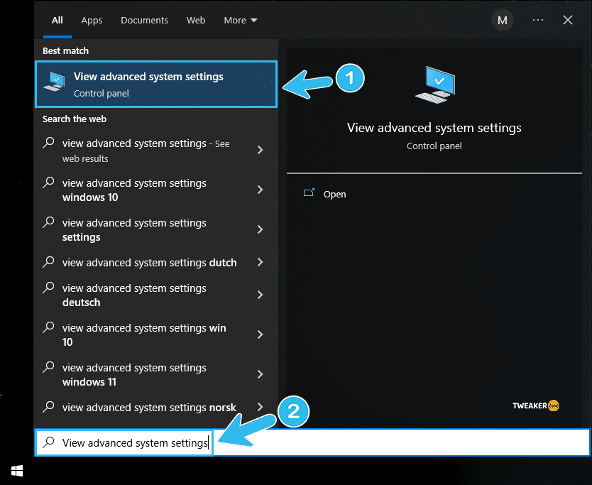Screen dimensions: 592x485
Task: Select the Documents tab
Action: 144,21
